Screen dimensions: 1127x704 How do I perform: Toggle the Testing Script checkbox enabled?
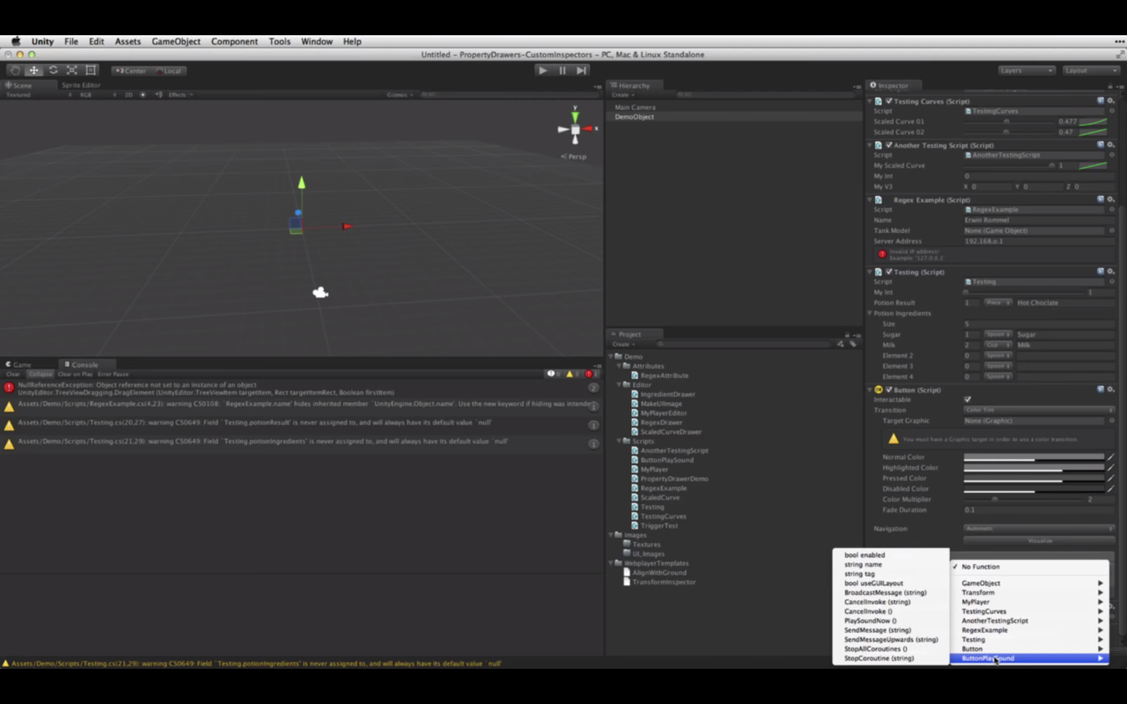(888, 272)
